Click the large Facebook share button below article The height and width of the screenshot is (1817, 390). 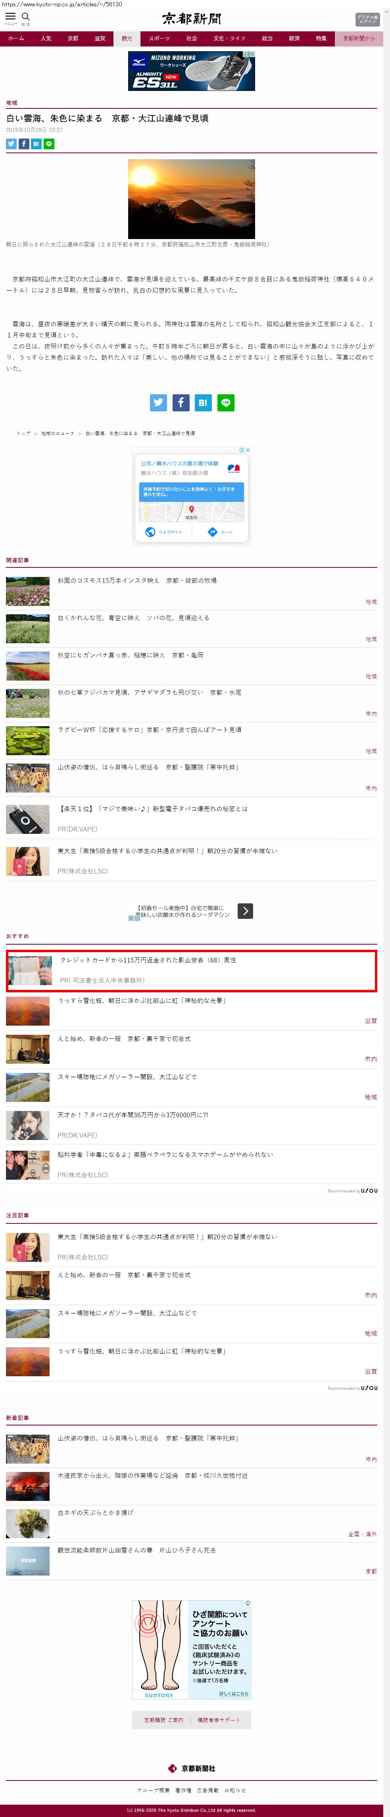[x=181, y=402]
